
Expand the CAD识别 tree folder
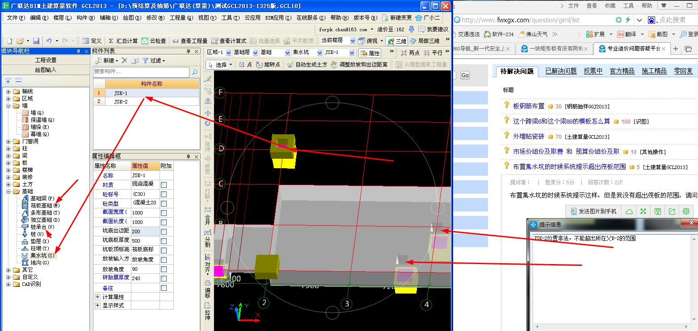pyautogui.click(x=8, y=284)
